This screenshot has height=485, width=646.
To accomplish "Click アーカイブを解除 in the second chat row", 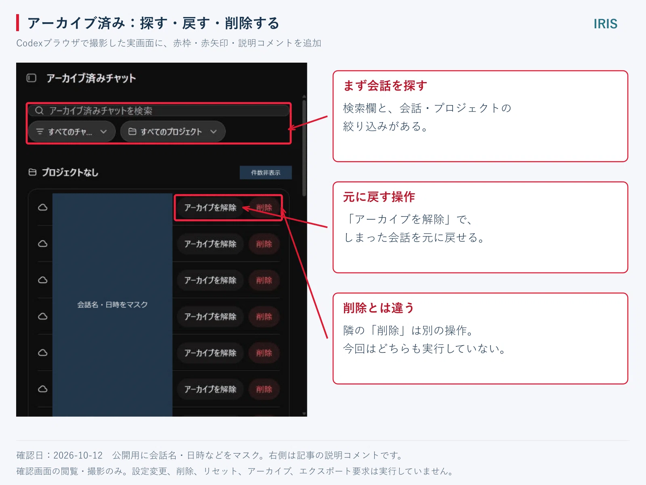I will tap(210, 244).
